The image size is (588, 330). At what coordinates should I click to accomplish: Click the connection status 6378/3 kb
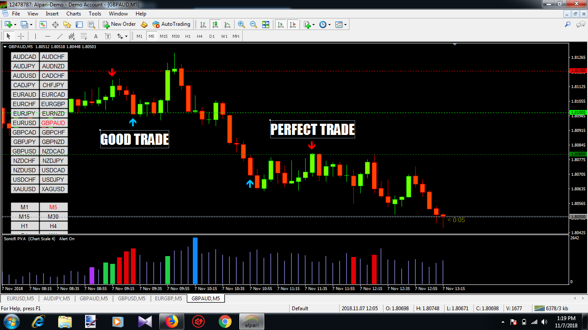[551, 308]
